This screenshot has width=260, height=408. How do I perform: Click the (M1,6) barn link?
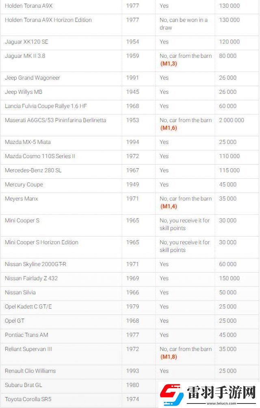click(x=169, y=128)
